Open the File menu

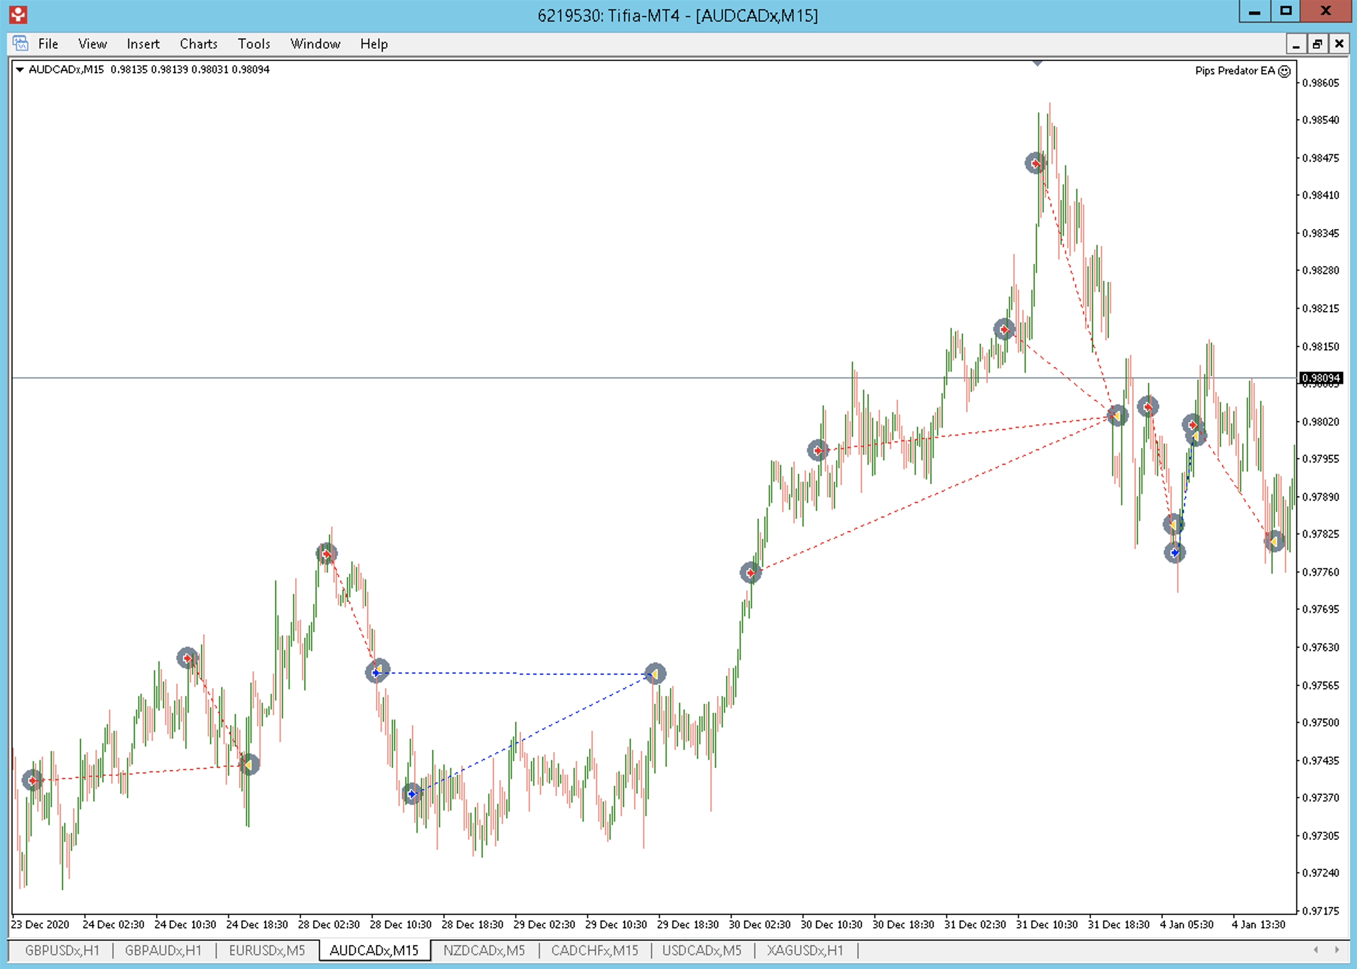(48, 44)
